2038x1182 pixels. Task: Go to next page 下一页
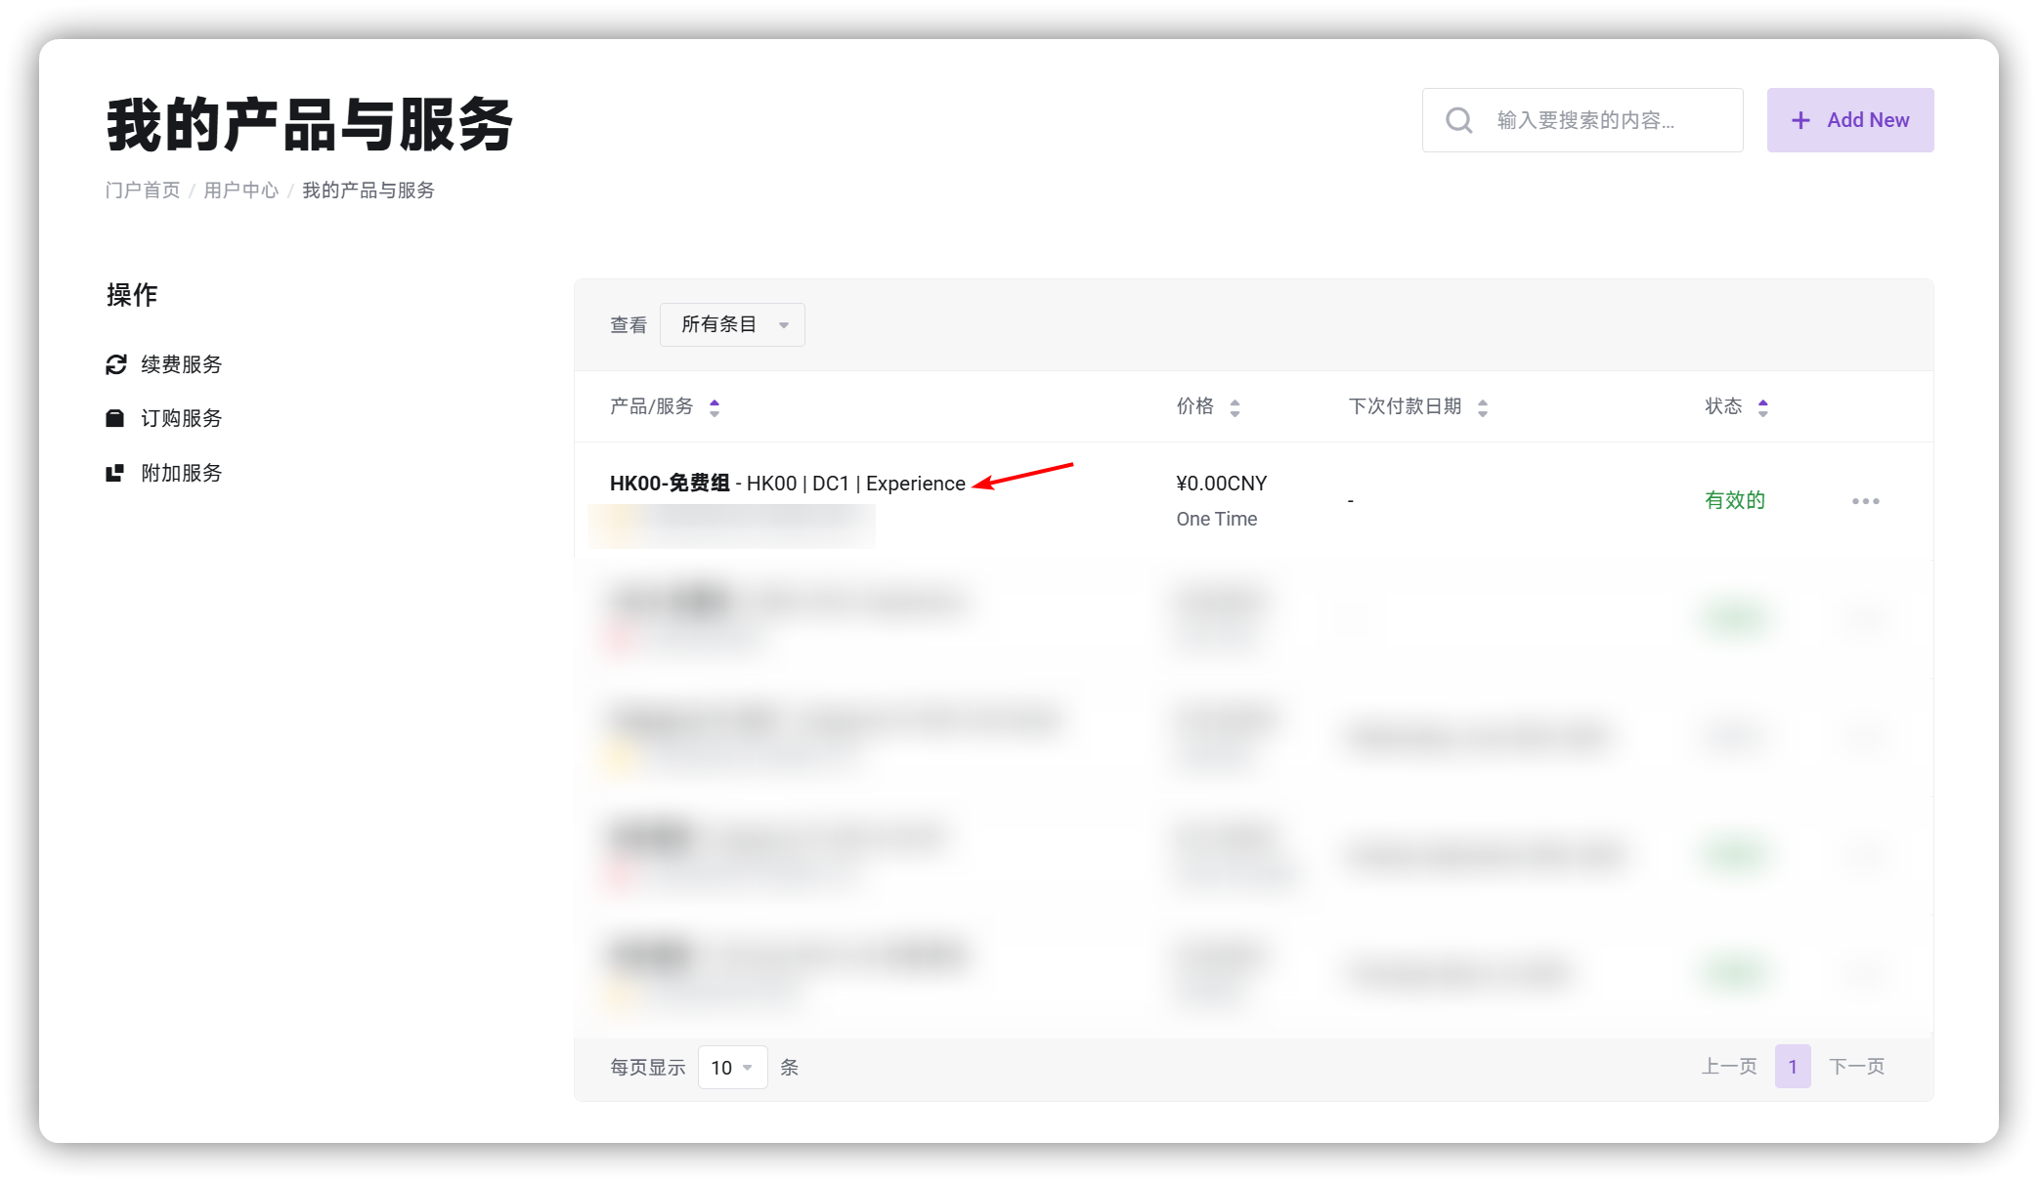click(x=1856, y=1067)
